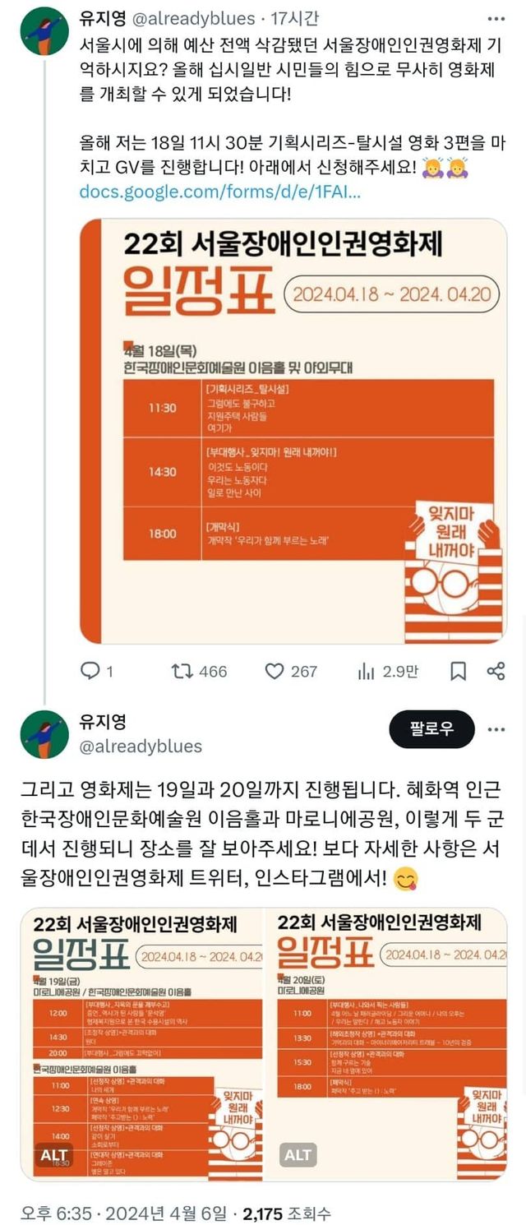Open the top tweet's three-dot more menu
The image size is (526, 1225).
coord(496,18)
